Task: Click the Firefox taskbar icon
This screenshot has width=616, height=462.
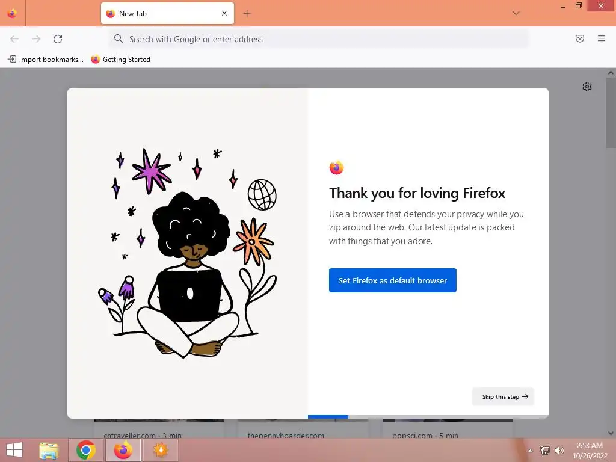Action: pyautogui.click(x=123, y=450)
